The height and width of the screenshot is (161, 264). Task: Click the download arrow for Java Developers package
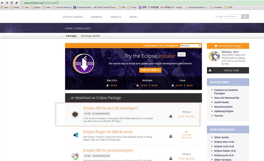click(x=171, y=158)
